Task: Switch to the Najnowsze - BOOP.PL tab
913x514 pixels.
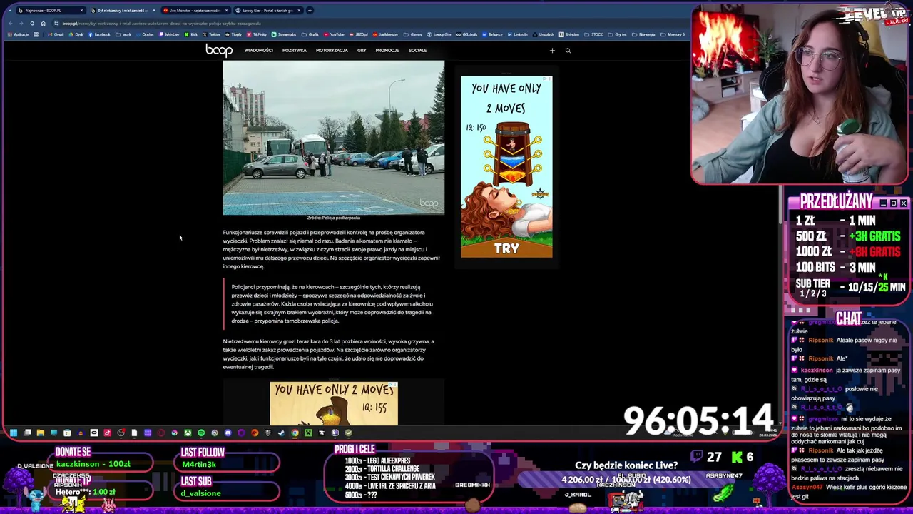Action: tap(50, 11)
